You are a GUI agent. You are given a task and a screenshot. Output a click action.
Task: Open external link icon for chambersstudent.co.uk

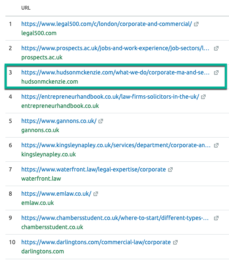(x=216, y=218)
